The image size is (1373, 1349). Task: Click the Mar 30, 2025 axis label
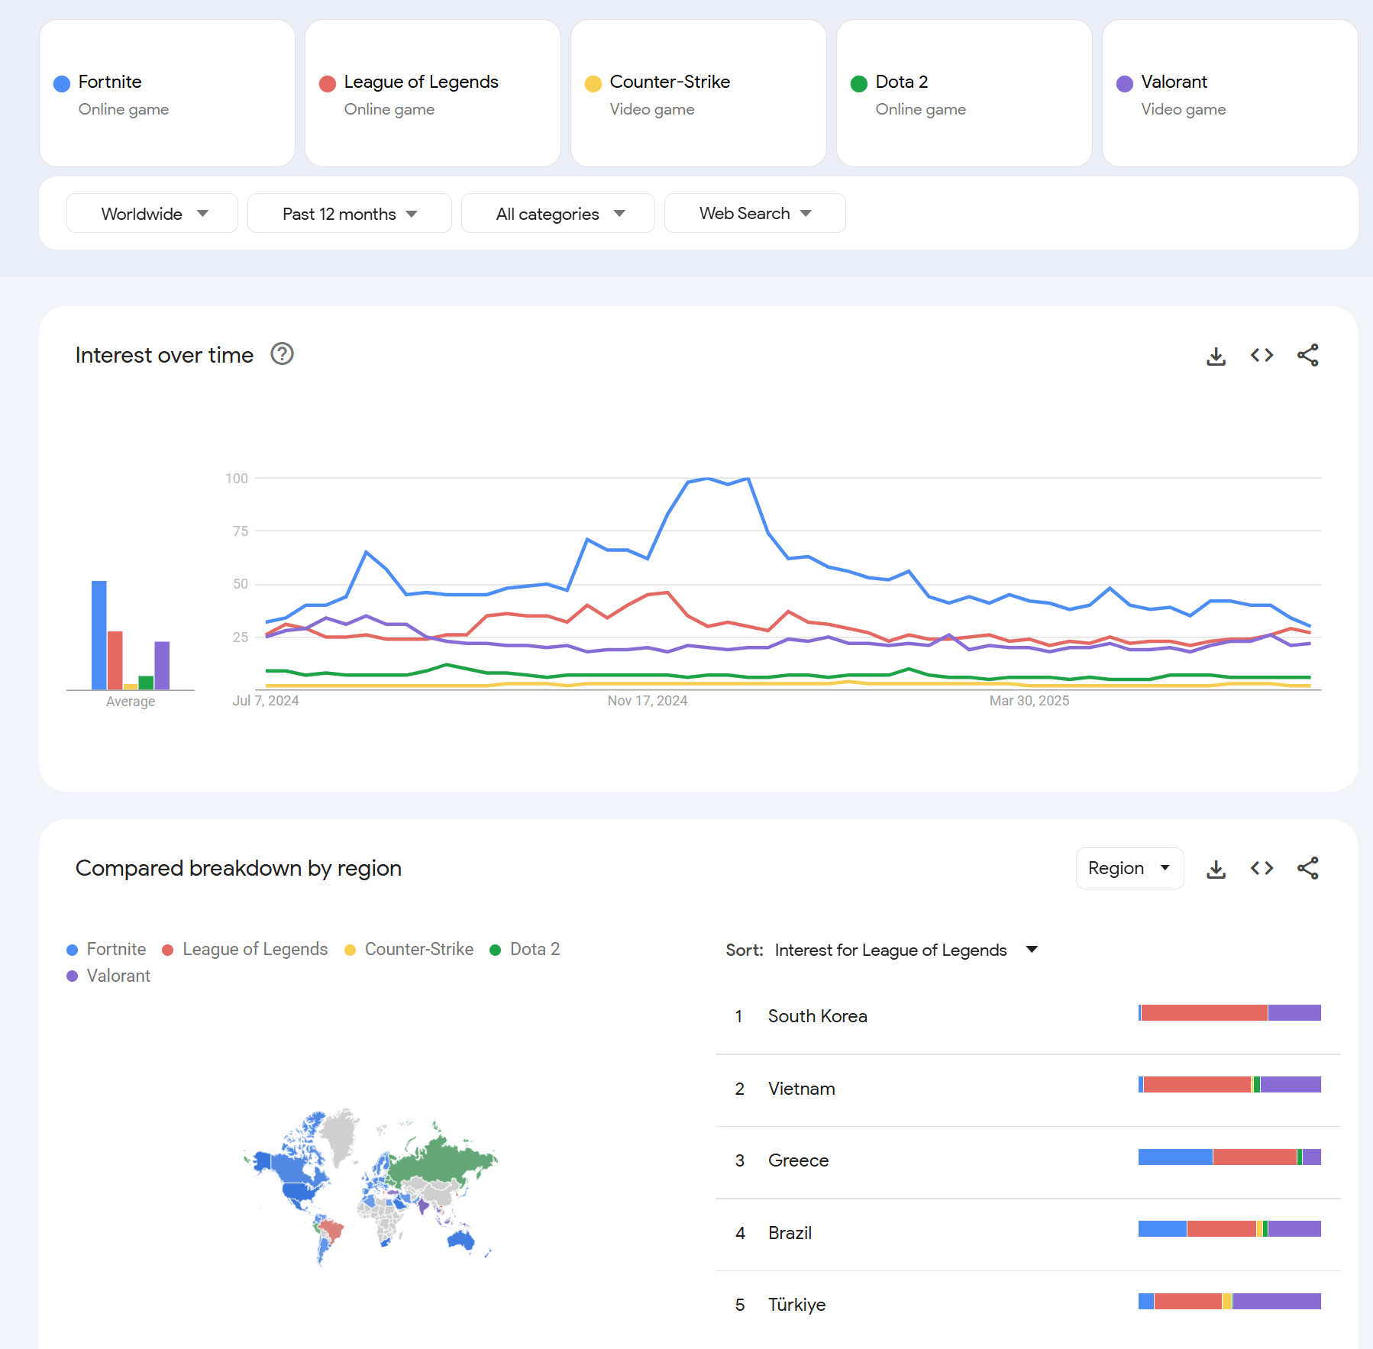coord(1029,701)
